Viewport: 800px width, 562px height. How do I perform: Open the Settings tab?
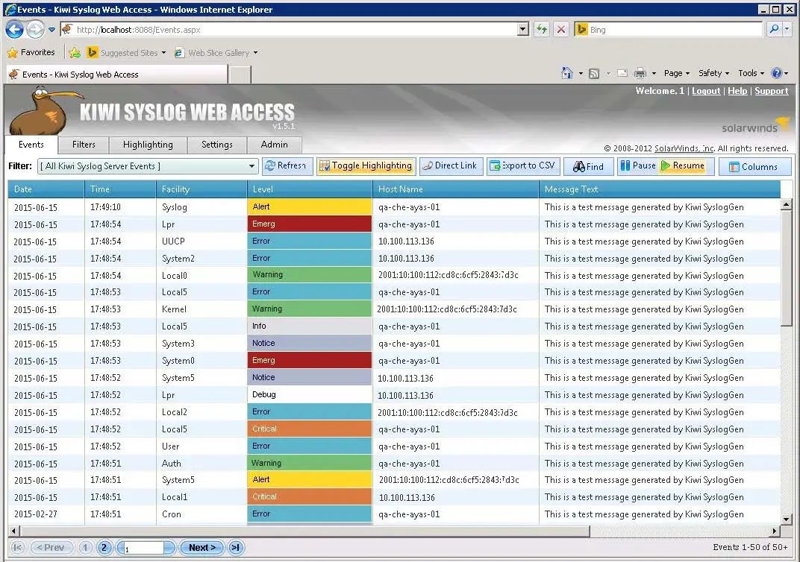[217, 145]
